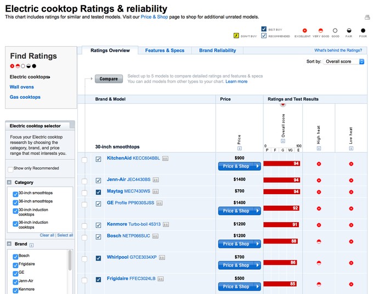Select KitchenAid compare checkbox

point(84,160)
